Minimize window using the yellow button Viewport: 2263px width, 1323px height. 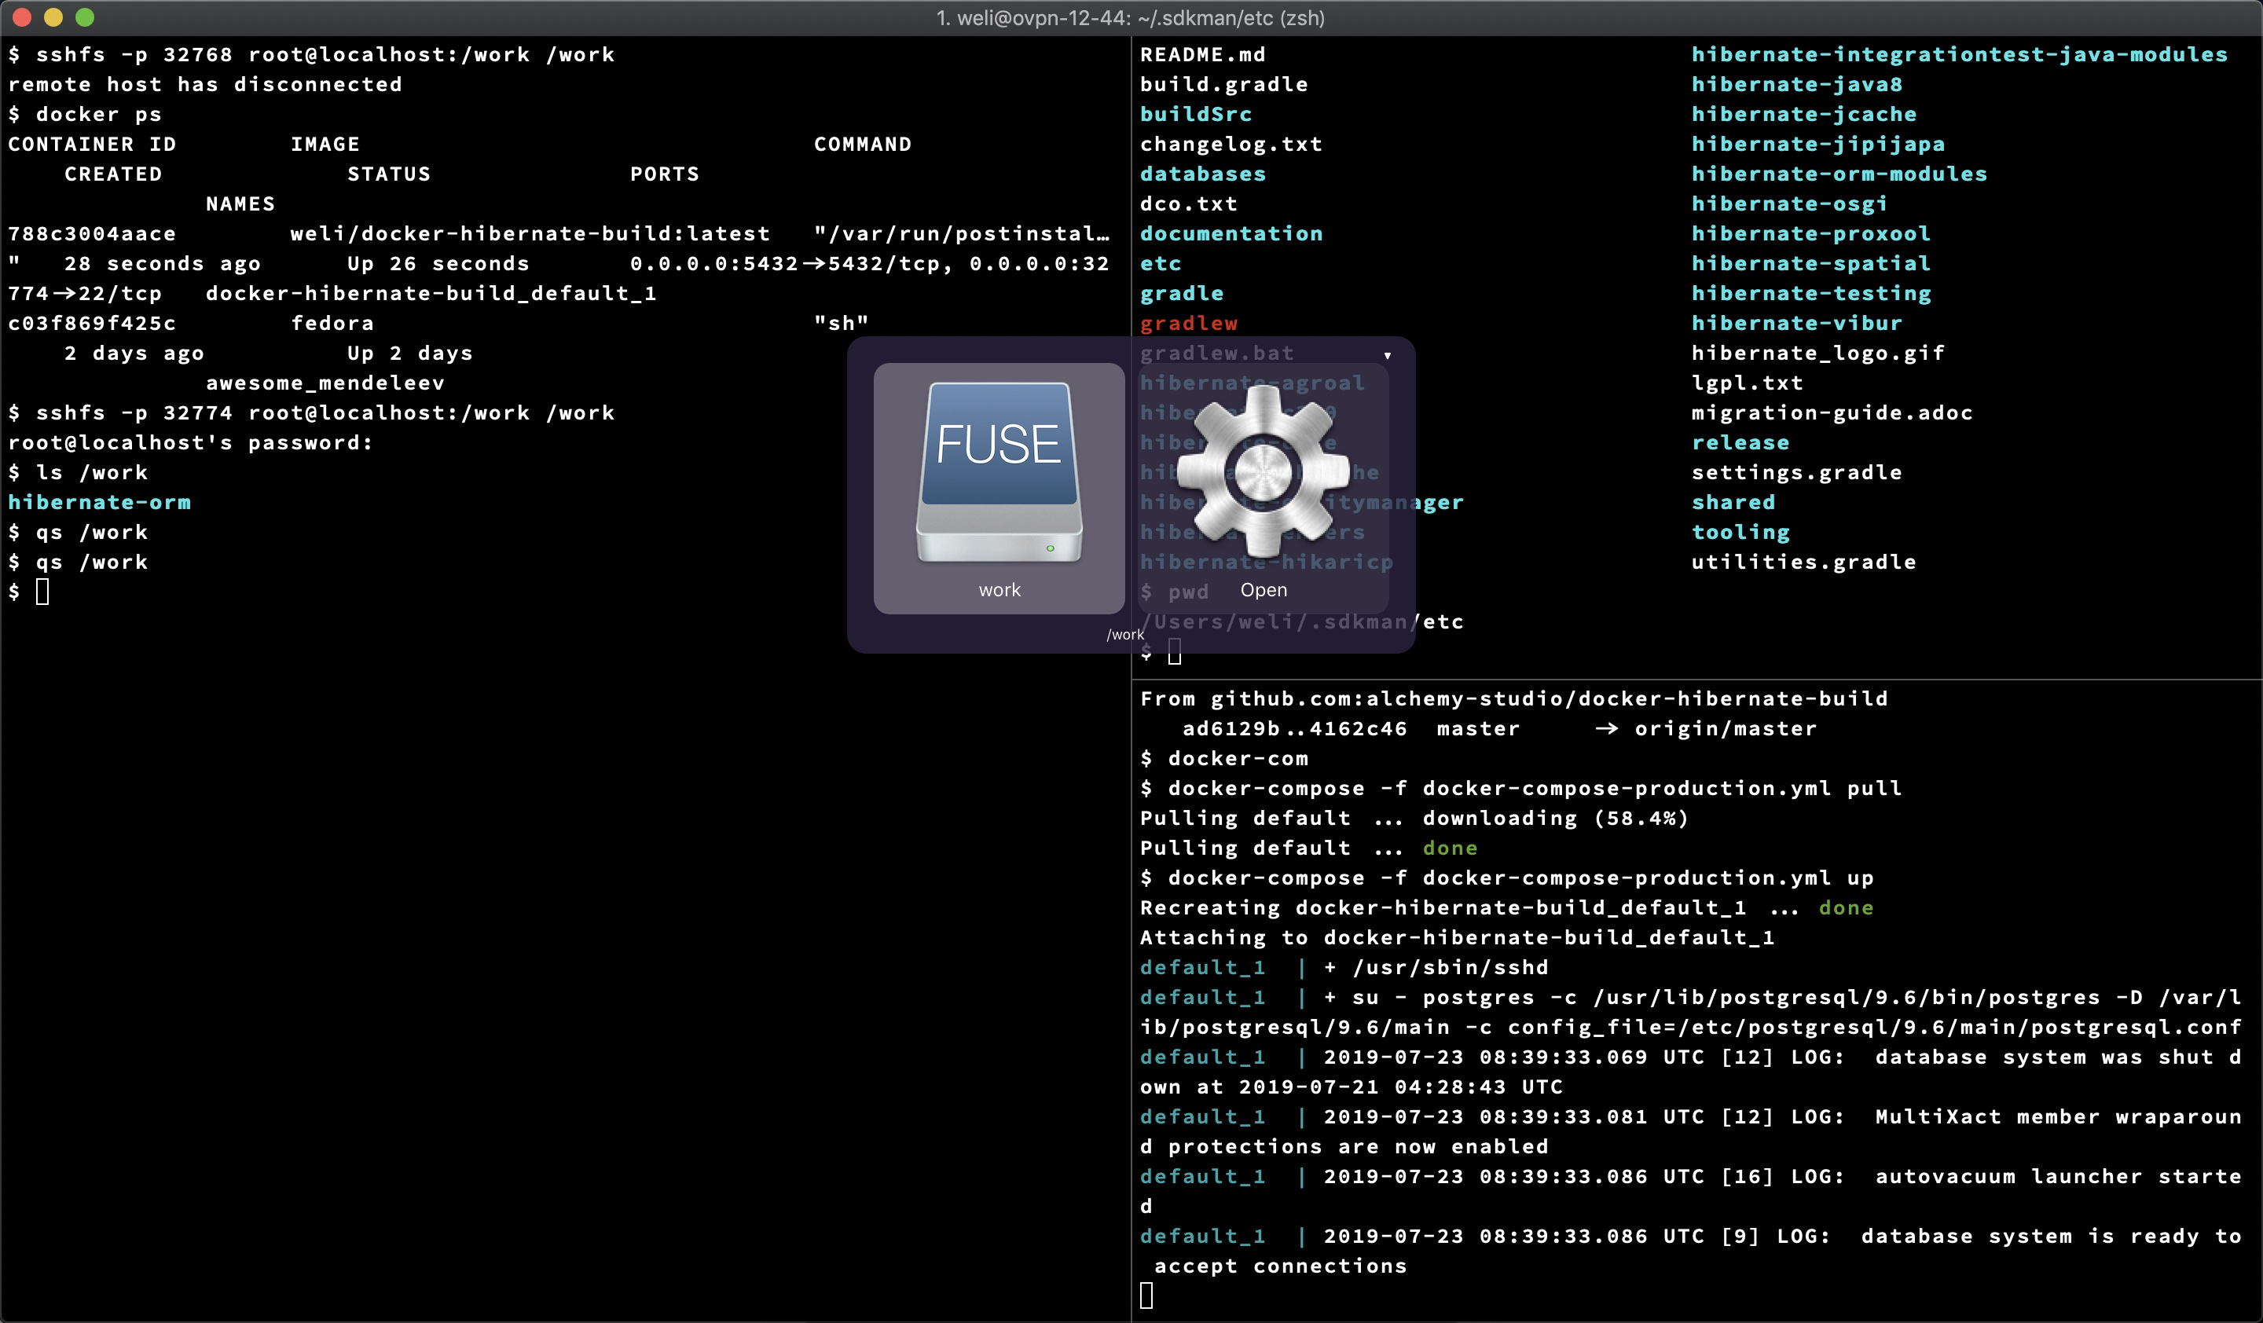[x=53, y=17]
